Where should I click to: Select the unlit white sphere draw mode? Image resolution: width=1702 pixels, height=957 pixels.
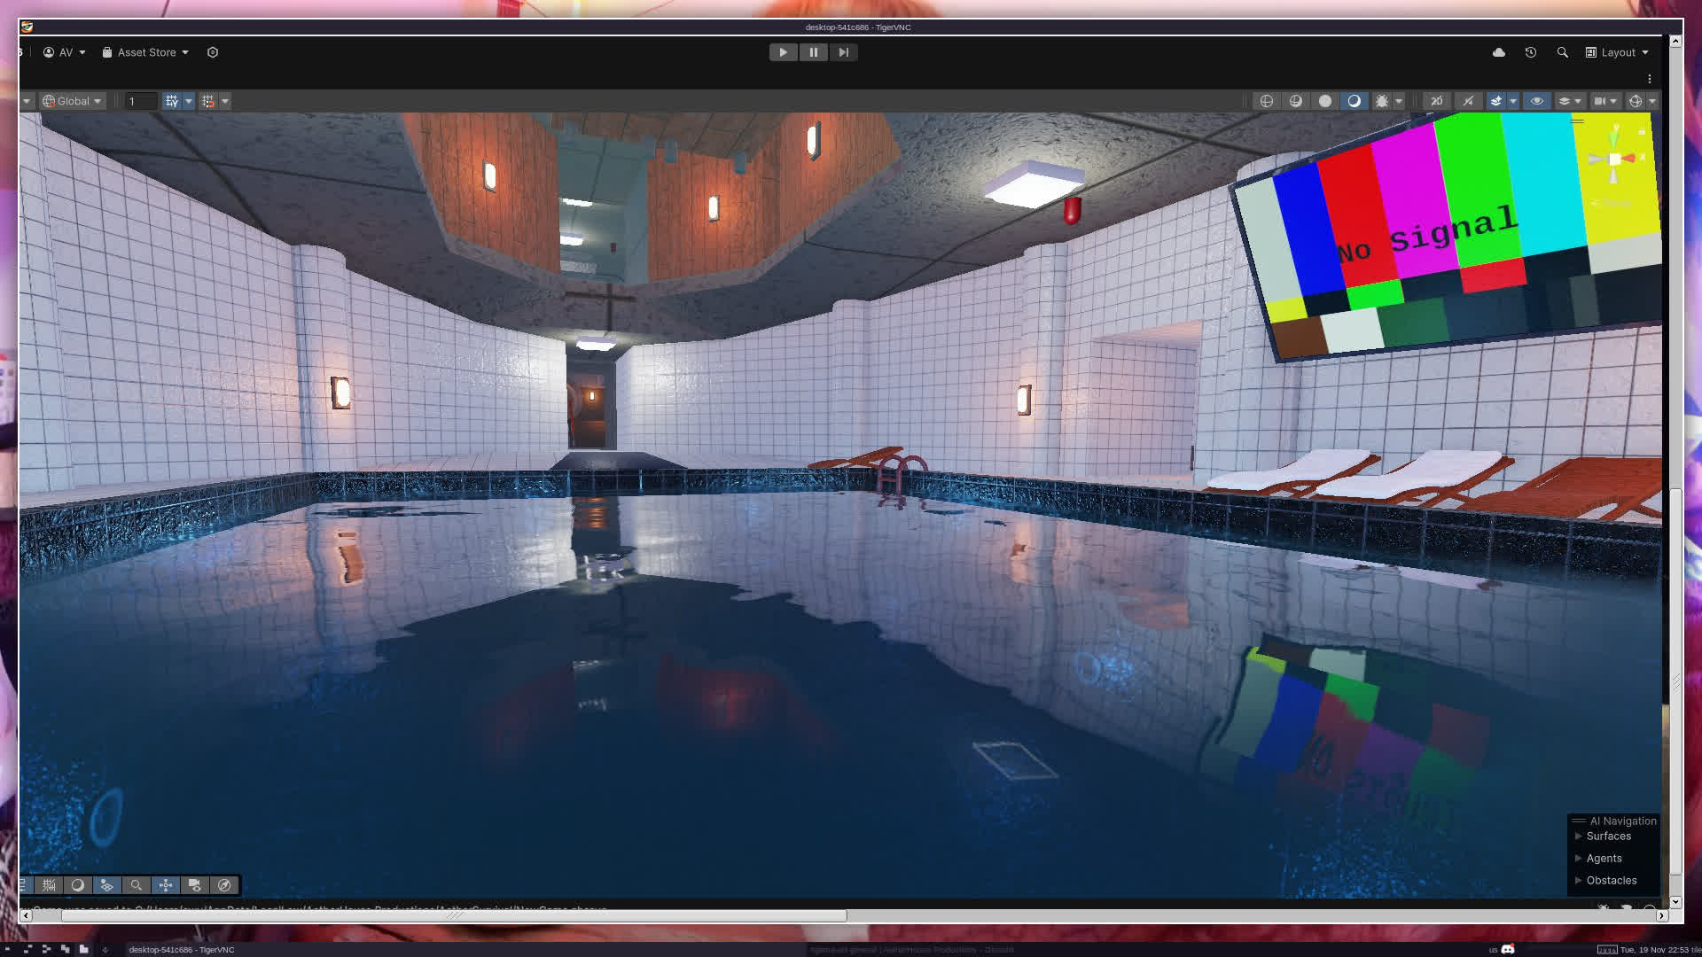tap(1324, 101)
